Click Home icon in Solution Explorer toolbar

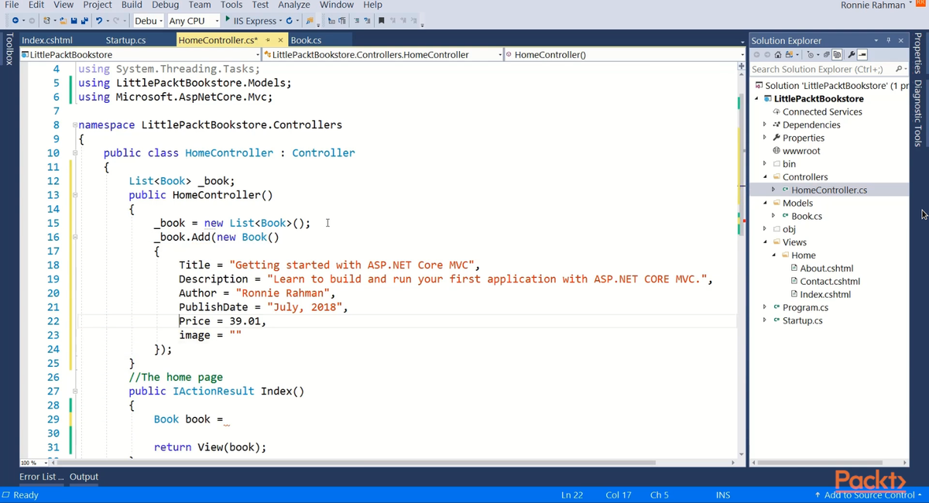[x=778, y=55]
